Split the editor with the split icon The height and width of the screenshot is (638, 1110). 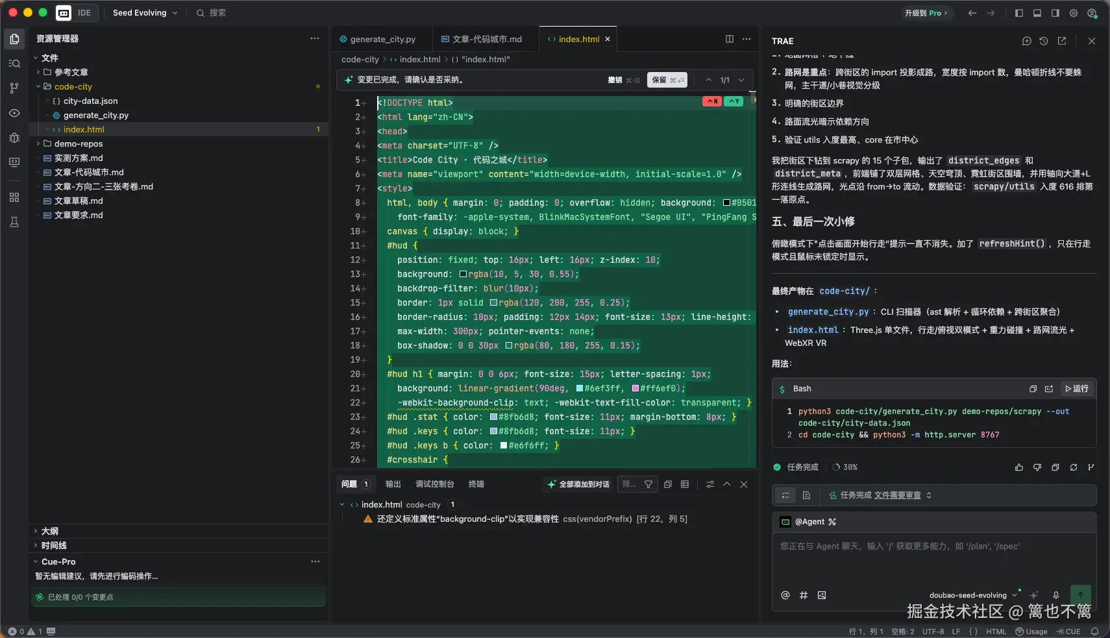coord(730,39)
